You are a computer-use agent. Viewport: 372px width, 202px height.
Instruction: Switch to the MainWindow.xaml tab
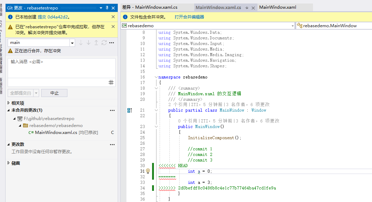tap(278, 7)
